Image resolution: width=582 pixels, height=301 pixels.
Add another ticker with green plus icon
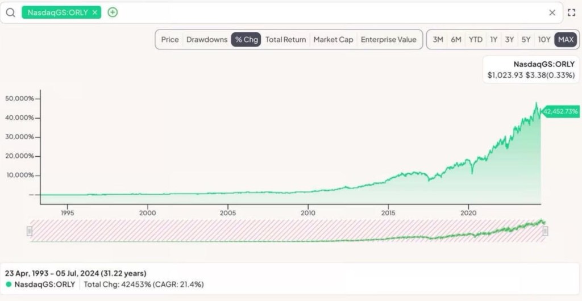pyautogui.click(x=113, y=12)
